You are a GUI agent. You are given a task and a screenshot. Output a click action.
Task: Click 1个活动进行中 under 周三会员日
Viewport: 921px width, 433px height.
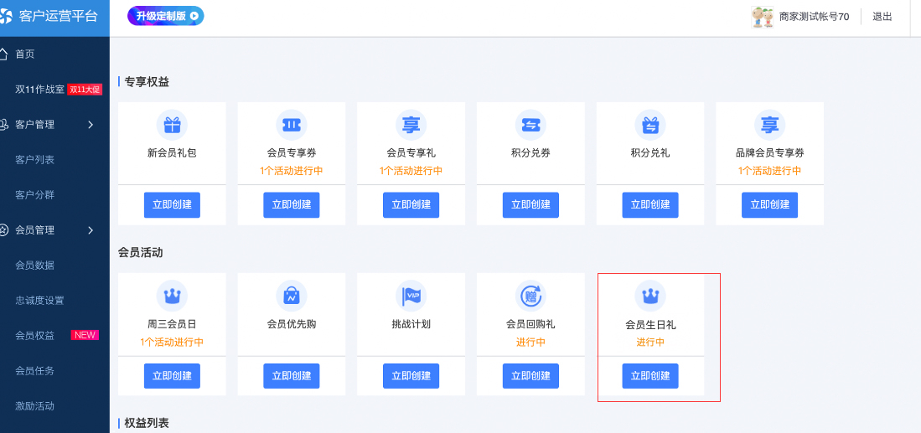172,342
